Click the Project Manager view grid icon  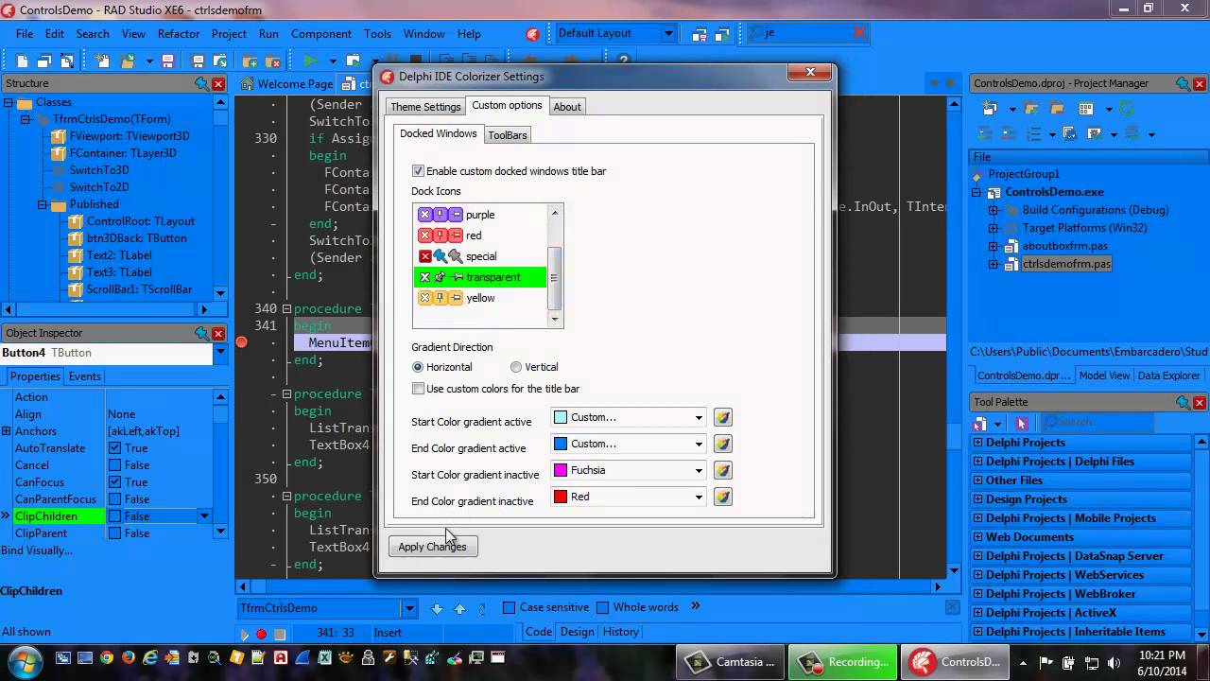(x=1085, y=109)
